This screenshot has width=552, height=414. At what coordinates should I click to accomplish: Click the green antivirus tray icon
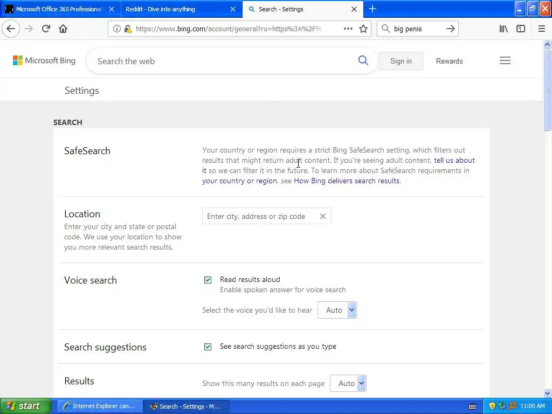(x=502, y=406)
